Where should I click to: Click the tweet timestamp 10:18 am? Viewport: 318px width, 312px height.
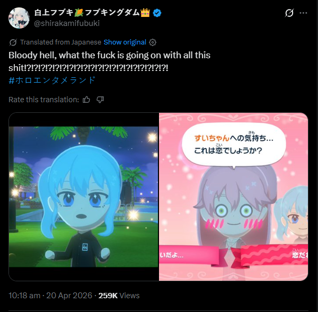24,296
